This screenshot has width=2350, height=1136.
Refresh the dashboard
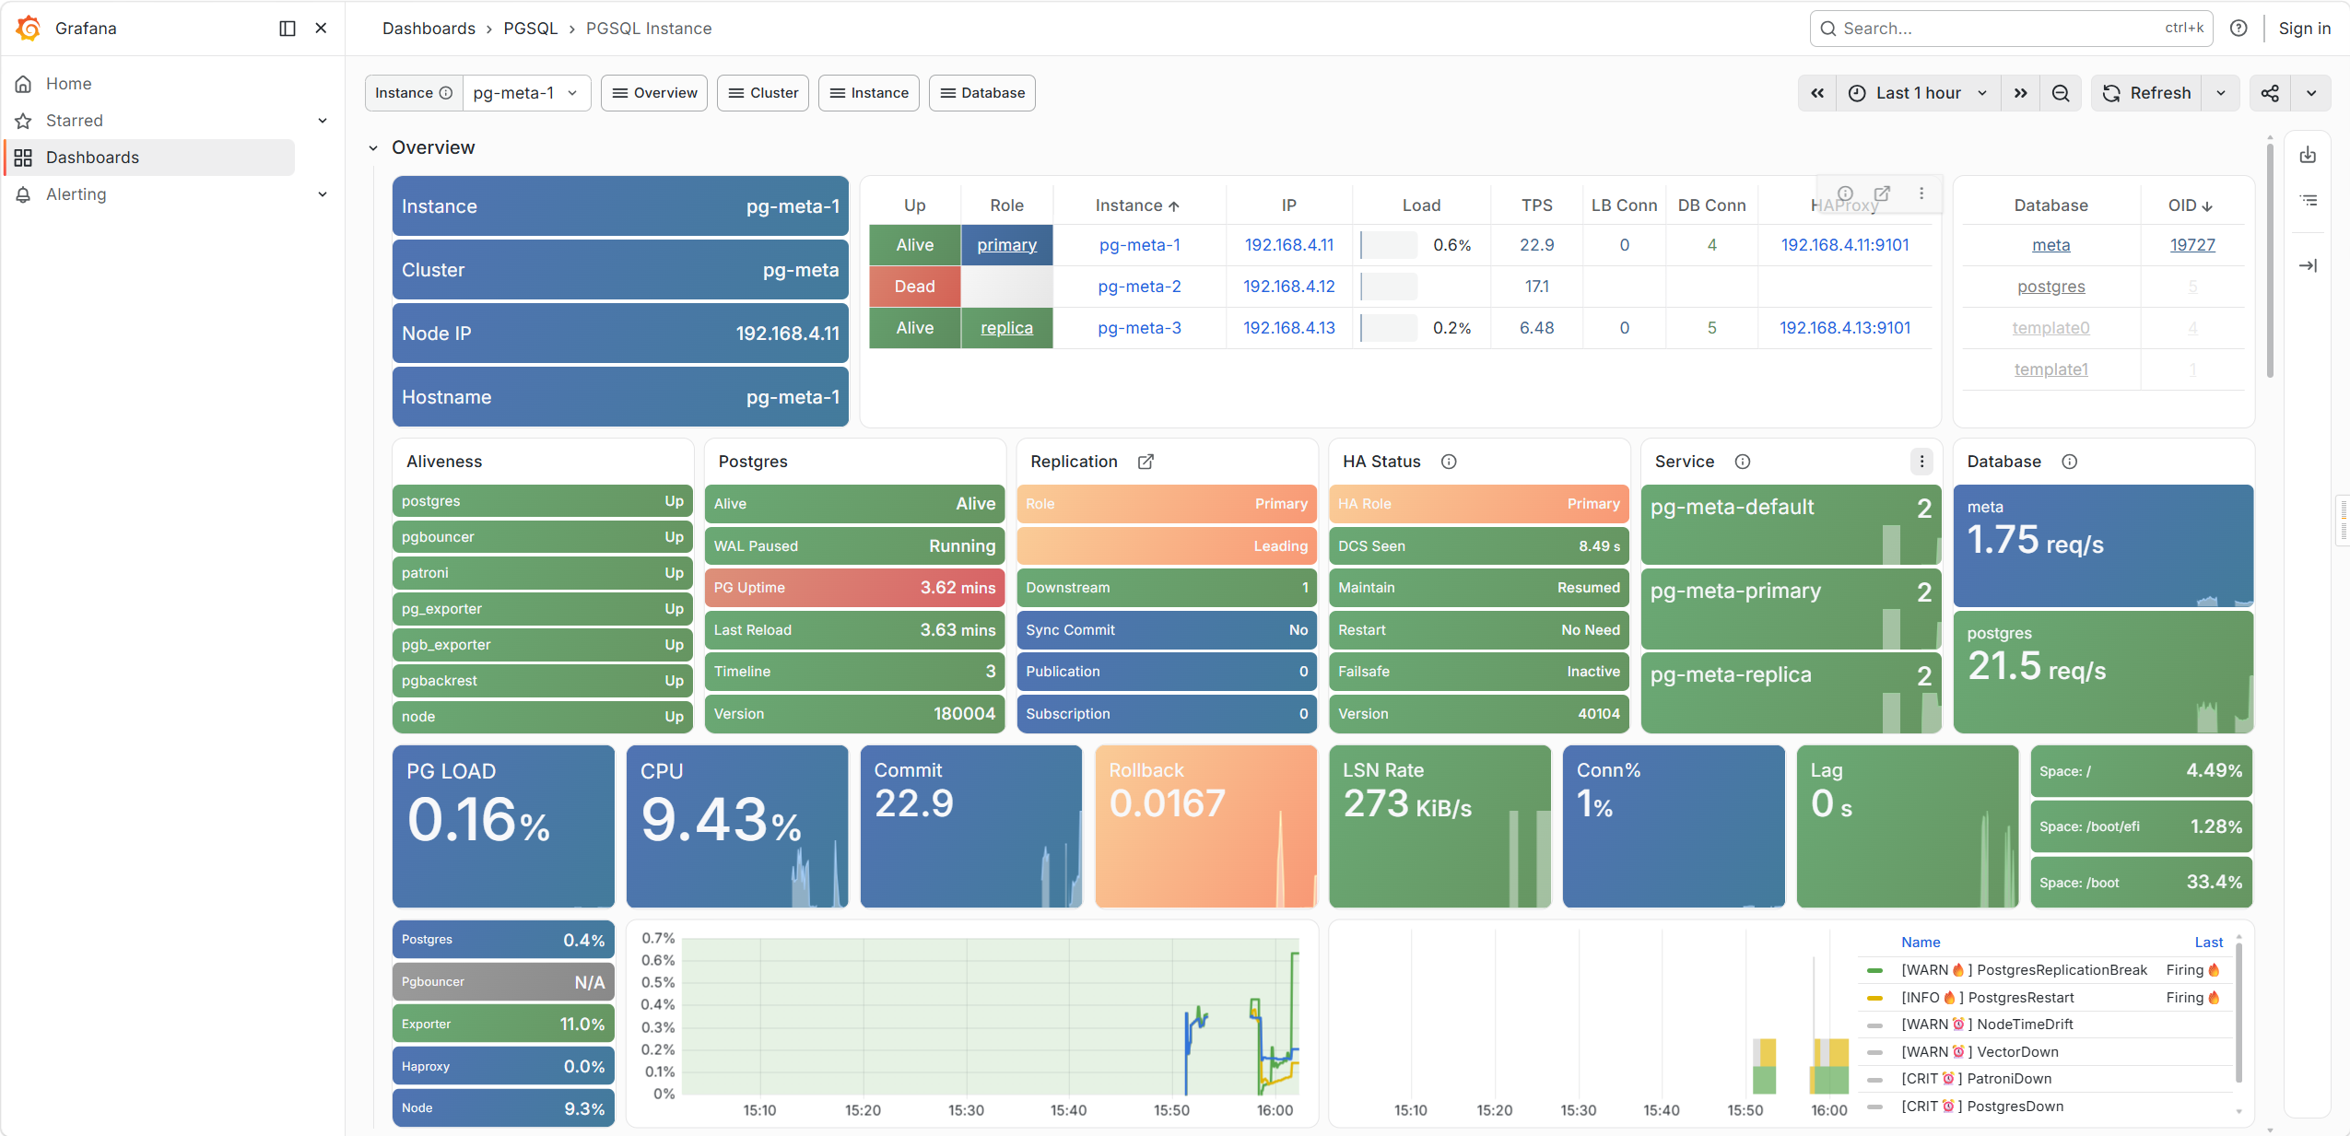coord(2146,93)
